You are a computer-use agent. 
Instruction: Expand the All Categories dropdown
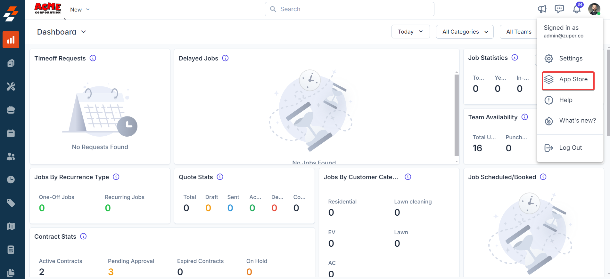coord(465,32)
